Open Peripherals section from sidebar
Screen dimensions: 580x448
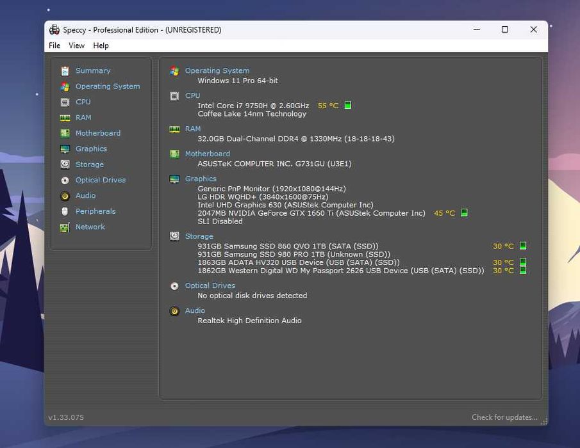coord(95,211)
